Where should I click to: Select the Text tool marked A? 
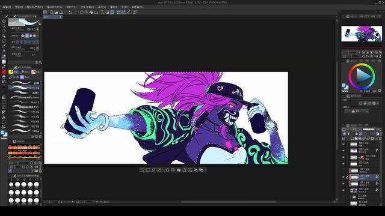pos(4,118)
